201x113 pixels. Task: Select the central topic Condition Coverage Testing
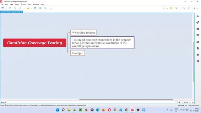pos(35,43)
